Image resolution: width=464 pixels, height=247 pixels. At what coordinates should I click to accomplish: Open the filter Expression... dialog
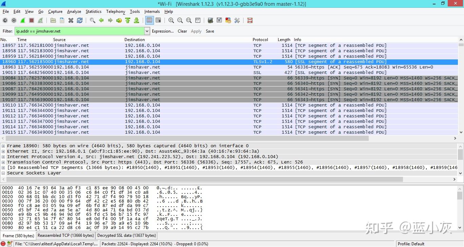(163, 31)
